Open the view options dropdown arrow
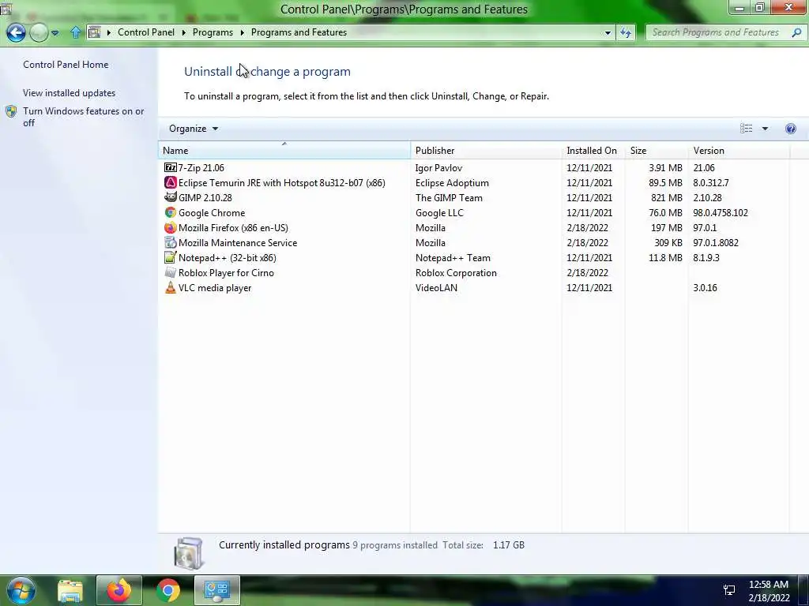Image resolution: width=809 pixels, height=606 pixels. point(765,129)
